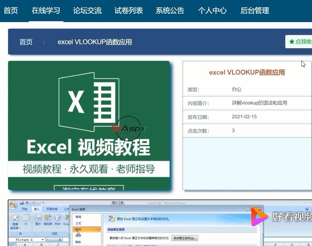Click the click count value 3
The width and height of the screenshot is (312, 246).
click(233, 130)
